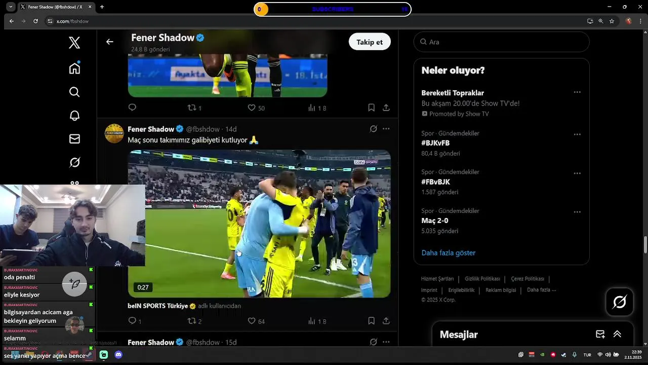Reply to the post with 50 likes
648x365 pixels.
pyautogui.click(x=132, y=107)
